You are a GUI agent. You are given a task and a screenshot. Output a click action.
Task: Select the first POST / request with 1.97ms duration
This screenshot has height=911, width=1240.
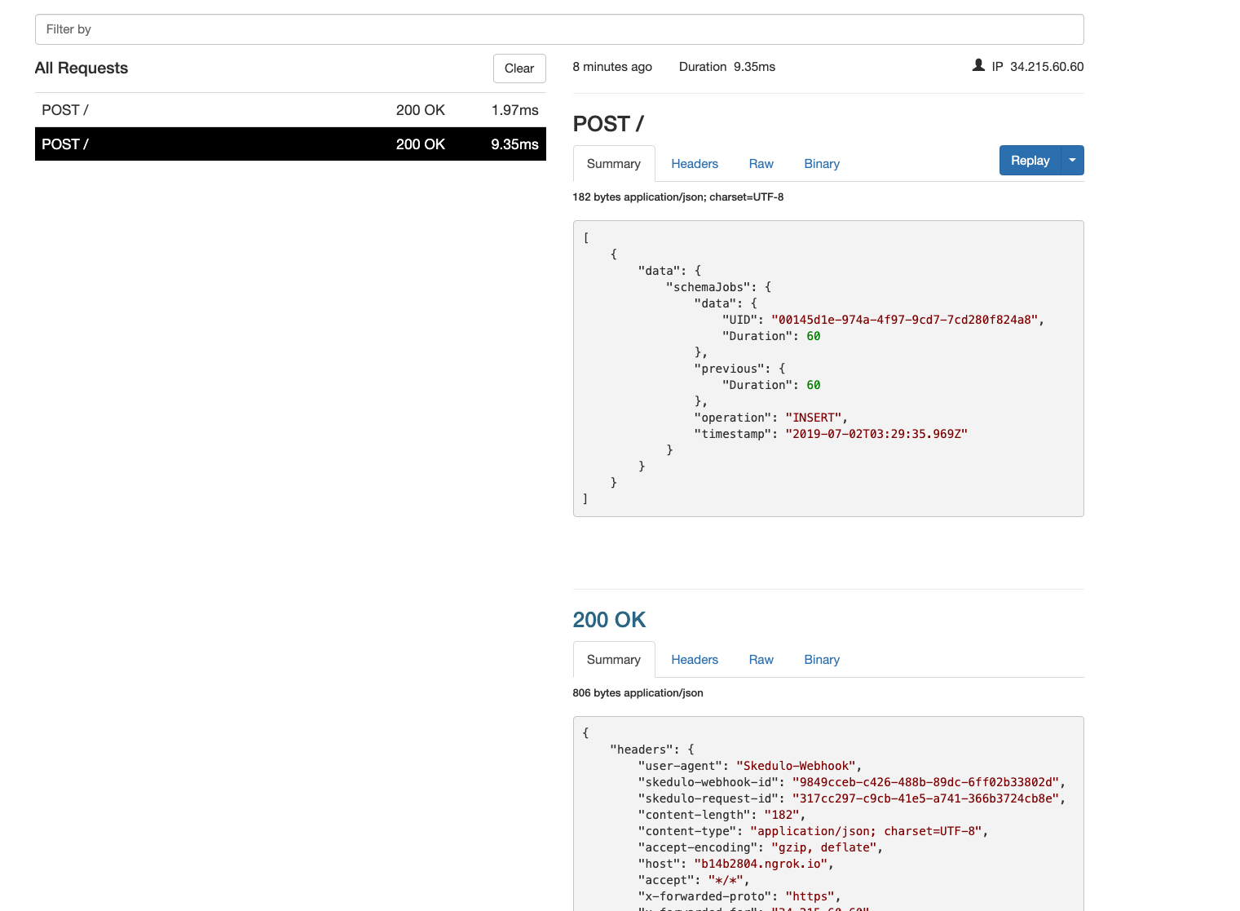pyautogui.click(x=290, y=109)
